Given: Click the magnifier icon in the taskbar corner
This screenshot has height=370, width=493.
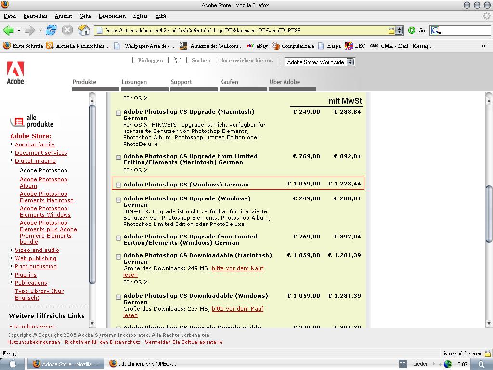Looking at the screenshot, I should [x=481, y=364].
